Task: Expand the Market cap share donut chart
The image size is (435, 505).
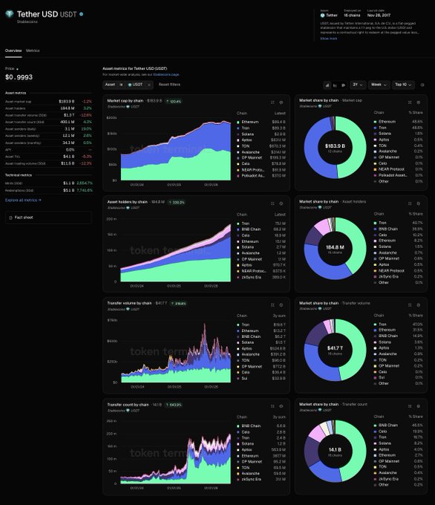Action: (410, 102)
